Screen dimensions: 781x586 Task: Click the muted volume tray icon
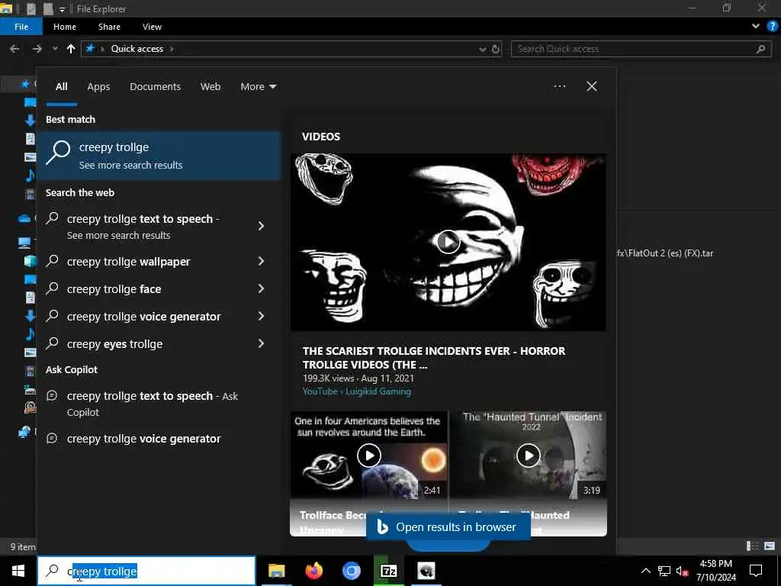(x=682, y=572)
